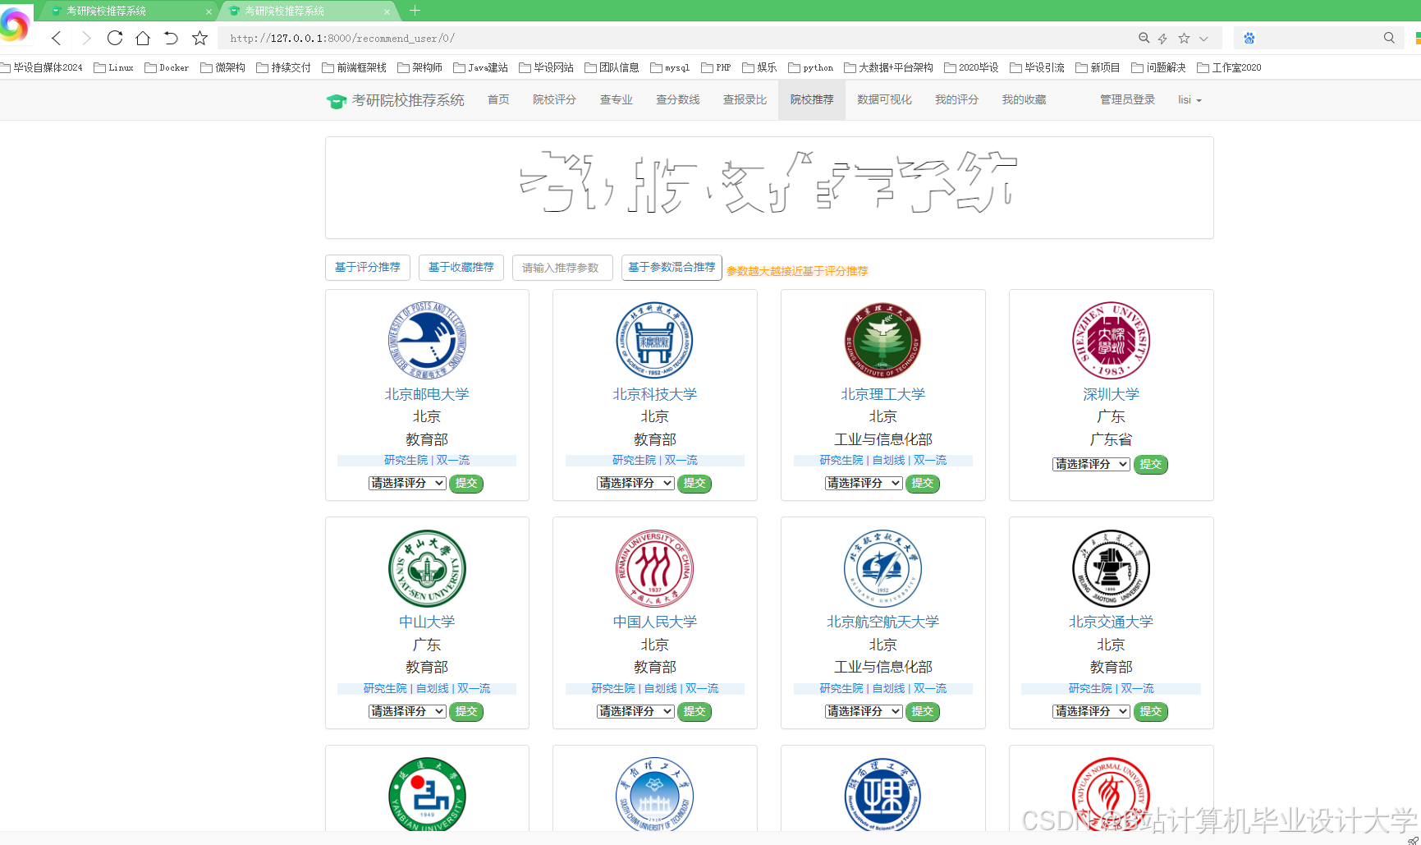
Task: Open 数据可视化 nav item
Action: click(x=884, y=100)
